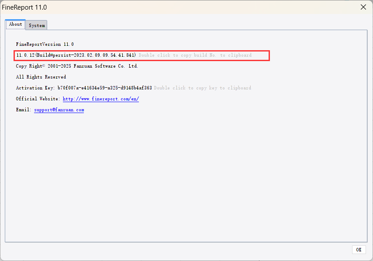Open the support@fanruan.com email link

pos(59,110)
